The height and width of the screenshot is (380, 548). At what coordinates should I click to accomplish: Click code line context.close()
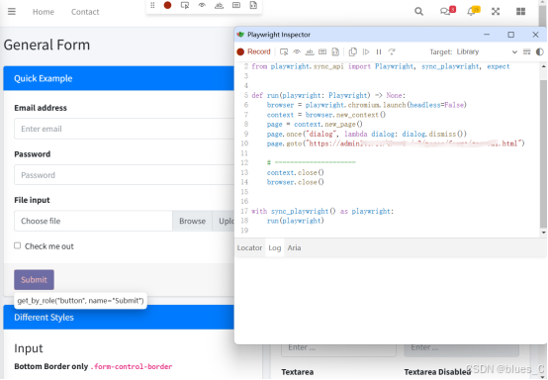pos(296,173)
